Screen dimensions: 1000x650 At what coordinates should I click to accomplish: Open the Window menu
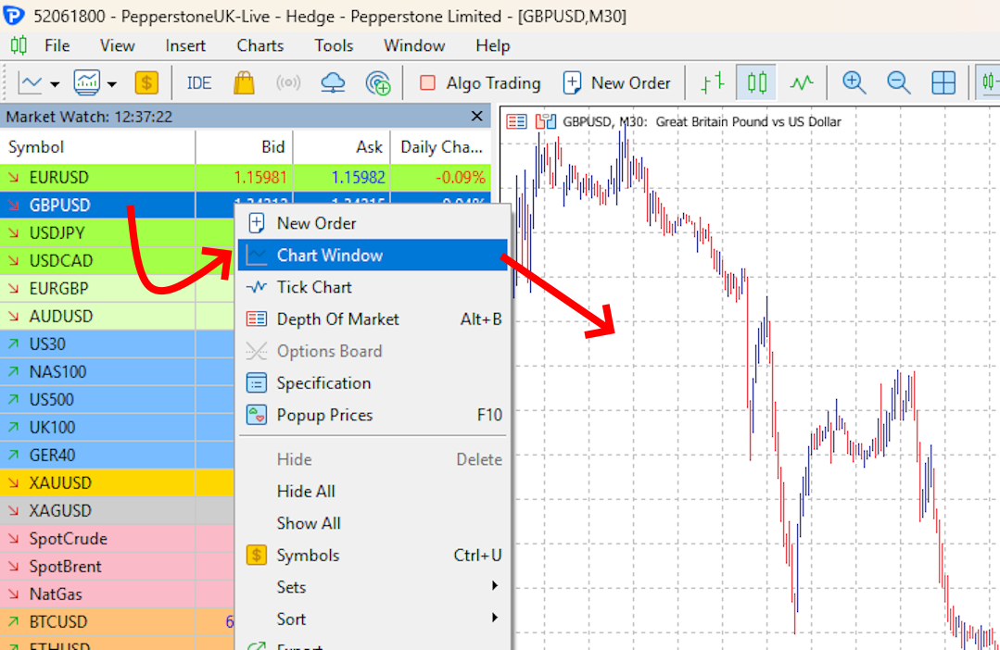[414, 46]
